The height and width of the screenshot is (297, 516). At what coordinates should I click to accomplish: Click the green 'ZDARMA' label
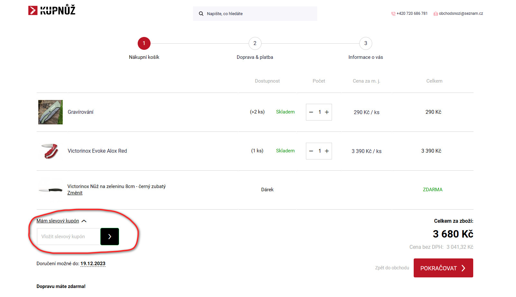[x=433, y=190]
